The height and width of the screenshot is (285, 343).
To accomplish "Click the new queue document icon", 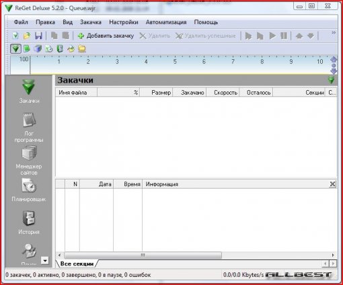I will click(x=15, y=36).
